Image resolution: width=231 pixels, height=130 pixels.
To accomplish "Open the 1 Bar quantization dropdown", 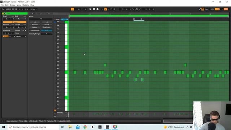I will point(34,9).
